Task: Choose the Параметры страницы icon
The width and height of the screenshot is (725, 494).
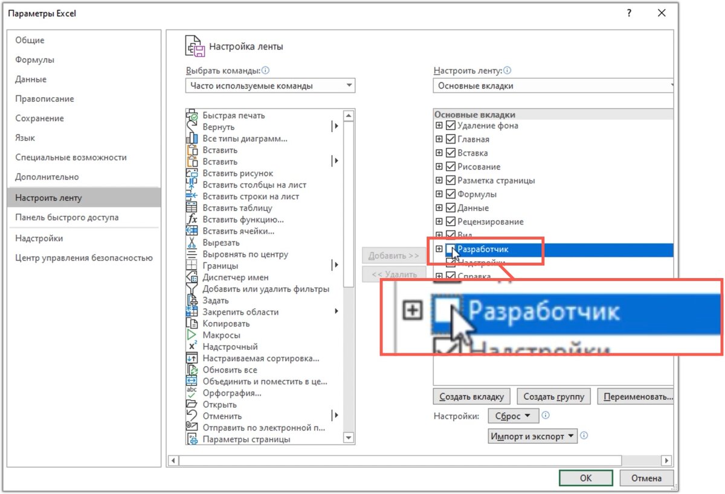Action: pyautogui.click(x=192, y=439)
